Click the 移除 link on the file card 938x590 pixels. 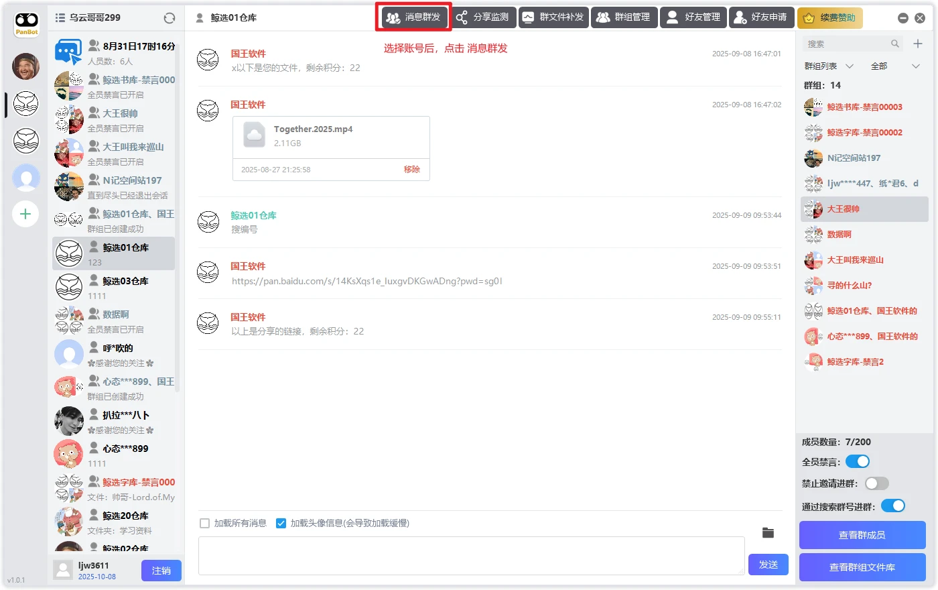[411, 170]
